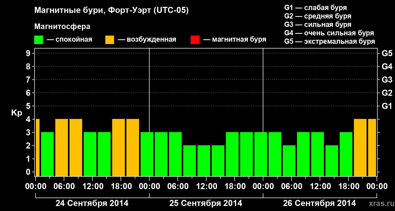
Task: Click the 'G2 — средняя буря' legend line
Action: click(318, 16)
